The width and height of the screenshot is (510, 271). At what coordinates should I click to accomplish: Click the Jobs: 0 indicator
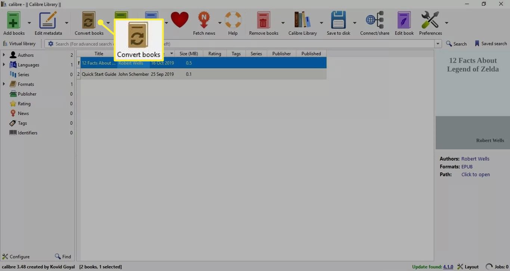[497, 267]
